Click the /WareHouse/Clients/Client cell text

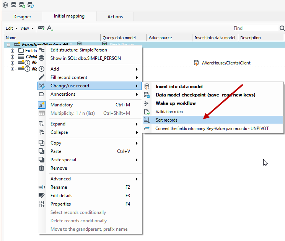click(226, 63)
